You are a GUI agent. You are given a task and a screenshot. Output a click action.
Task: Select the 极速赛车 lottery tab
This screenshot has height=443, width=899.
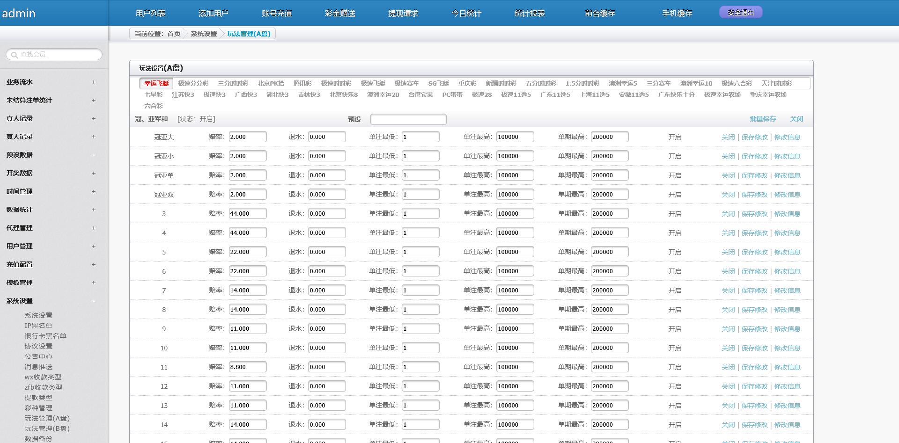click(406, 83)
